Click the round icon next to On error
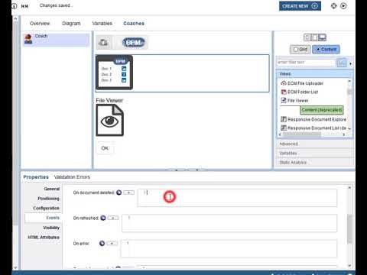This screenshot has width=367, height=275. [102, 244]
